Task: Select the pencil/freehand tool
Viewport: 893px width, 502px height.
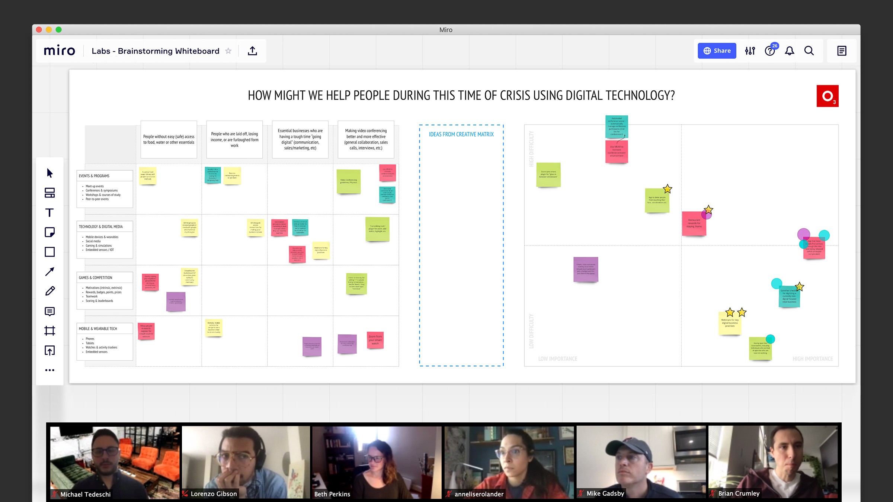Action: pos(50,290)
